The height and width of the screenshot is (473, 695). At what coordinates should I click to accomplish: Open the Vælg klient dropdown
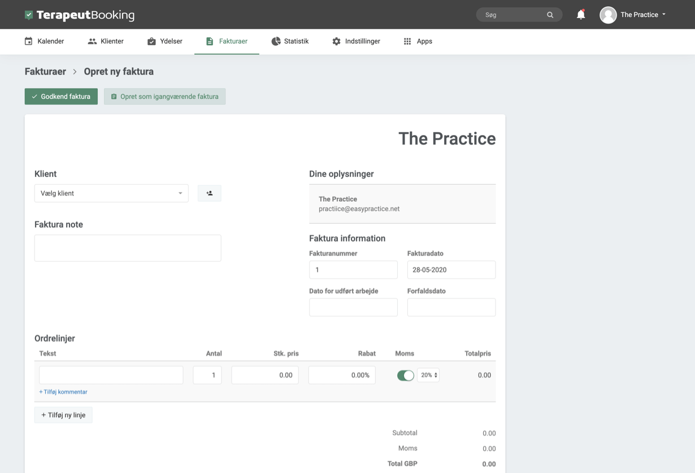[x=111, y=193]
